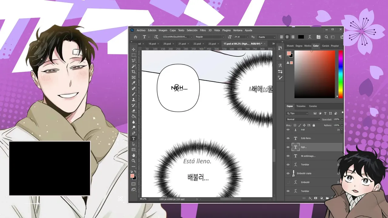Hide the 'Mi estómago...' layer
The width and height of the screenshot is (388, 218).
click(288, 156)
